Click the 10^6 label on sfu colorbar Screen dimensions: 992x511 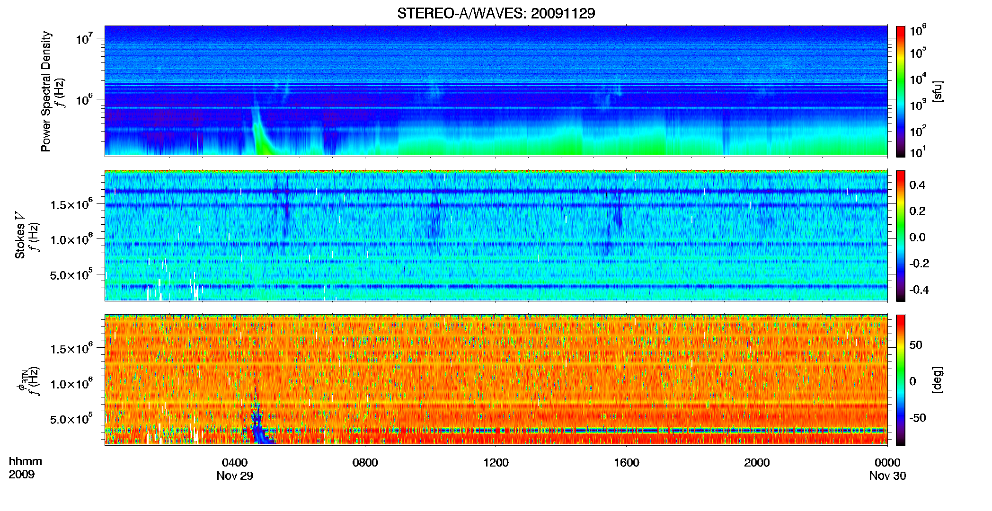pos(918,30)
